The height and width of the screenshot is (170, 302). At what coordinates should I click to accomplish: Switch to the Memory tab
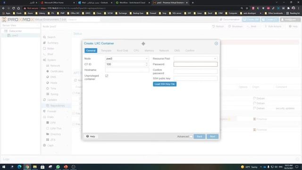click(149, 51)
